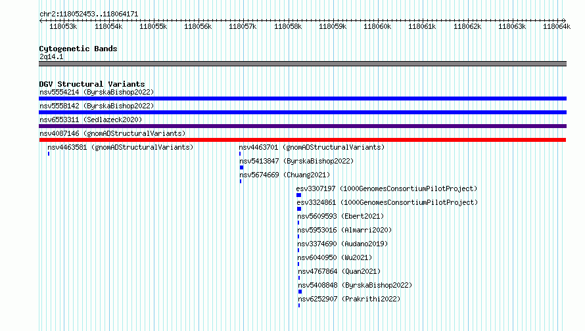Open variant nsv5554214 (ByrskaBishop2022) label
The height and width of the screenshot is (331, 585).
pyautogui.click(x=97, y=93)
